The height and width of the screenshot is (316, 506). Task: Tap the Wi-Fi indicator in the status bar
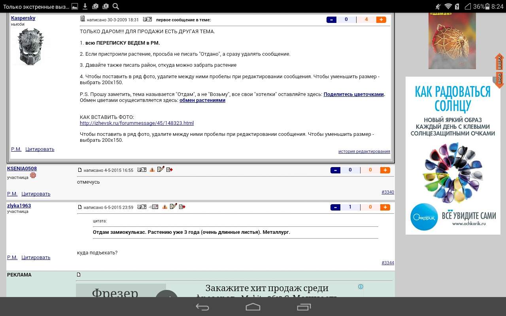pos(448,6)
